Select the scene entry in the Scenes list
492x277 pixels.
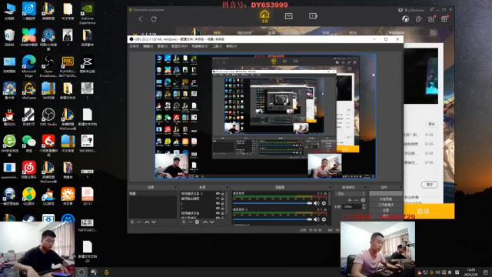(x=152, y=193)
